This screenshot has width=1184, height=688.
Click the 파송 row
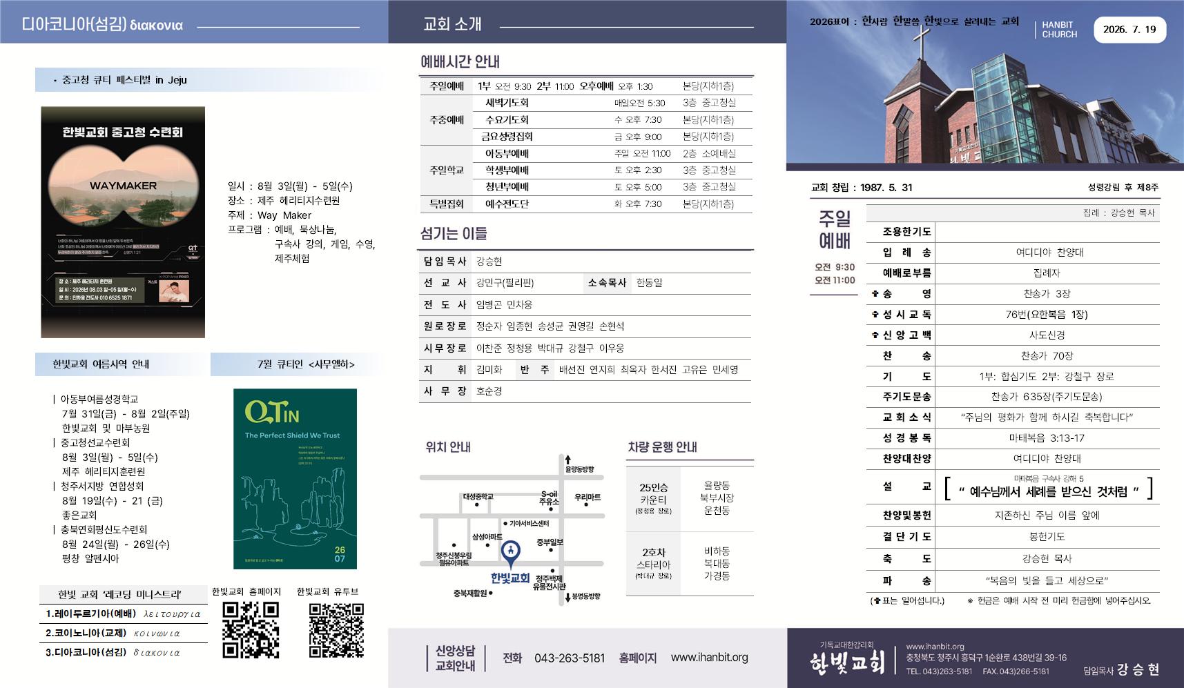tap(1013, 581)
